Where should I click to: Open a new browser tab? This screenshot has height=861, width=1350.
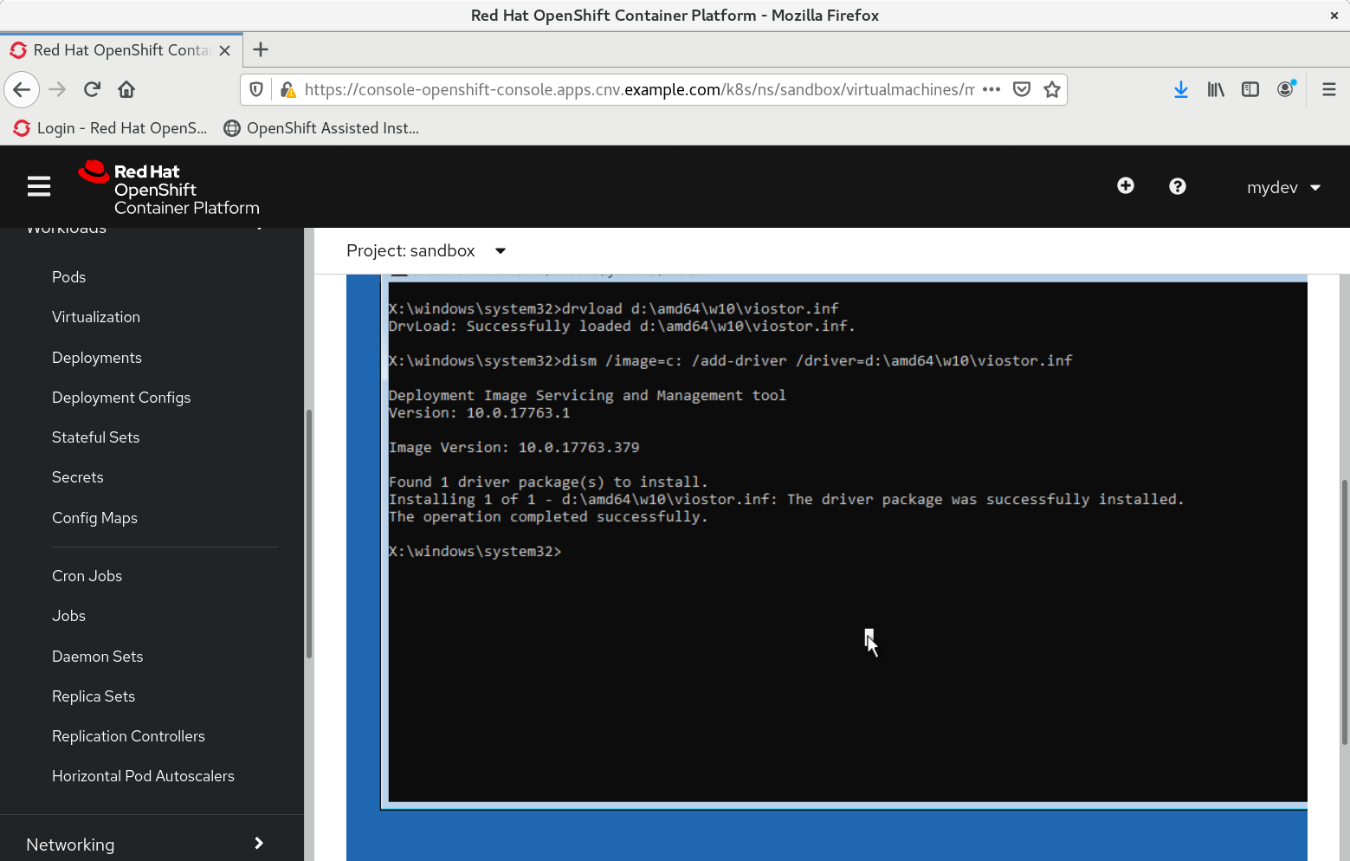click(261, 50)
